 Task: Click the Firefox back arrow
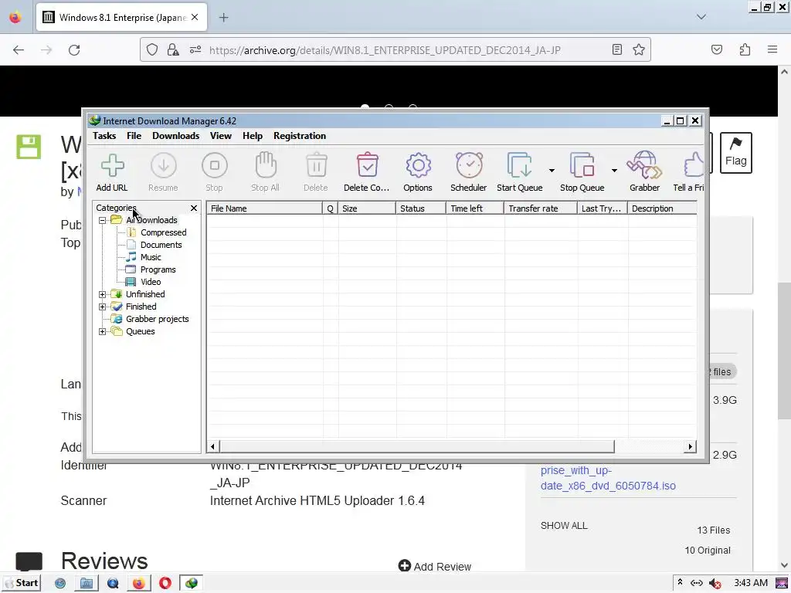[x=19, y=50]
